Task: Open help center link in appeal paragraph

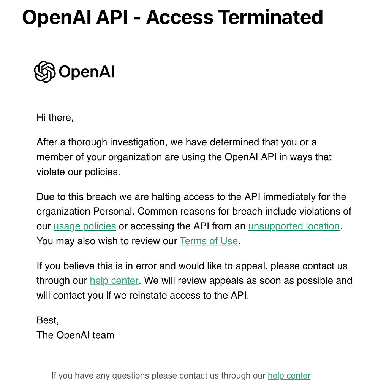Action: coord(114,280)
